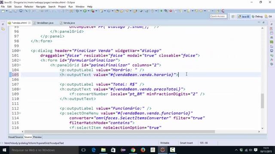Open Windows Start menu
The image size is (275, 154).
tap(4, 150)
